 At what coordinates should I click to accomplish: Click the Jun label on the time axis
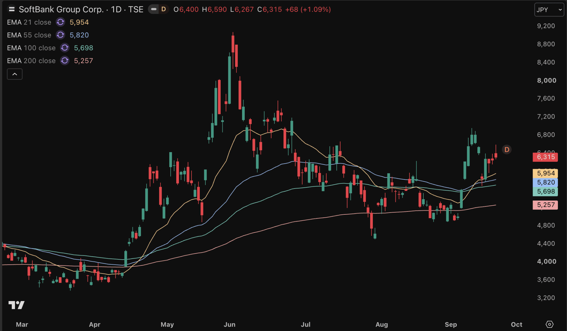point(229,325)
